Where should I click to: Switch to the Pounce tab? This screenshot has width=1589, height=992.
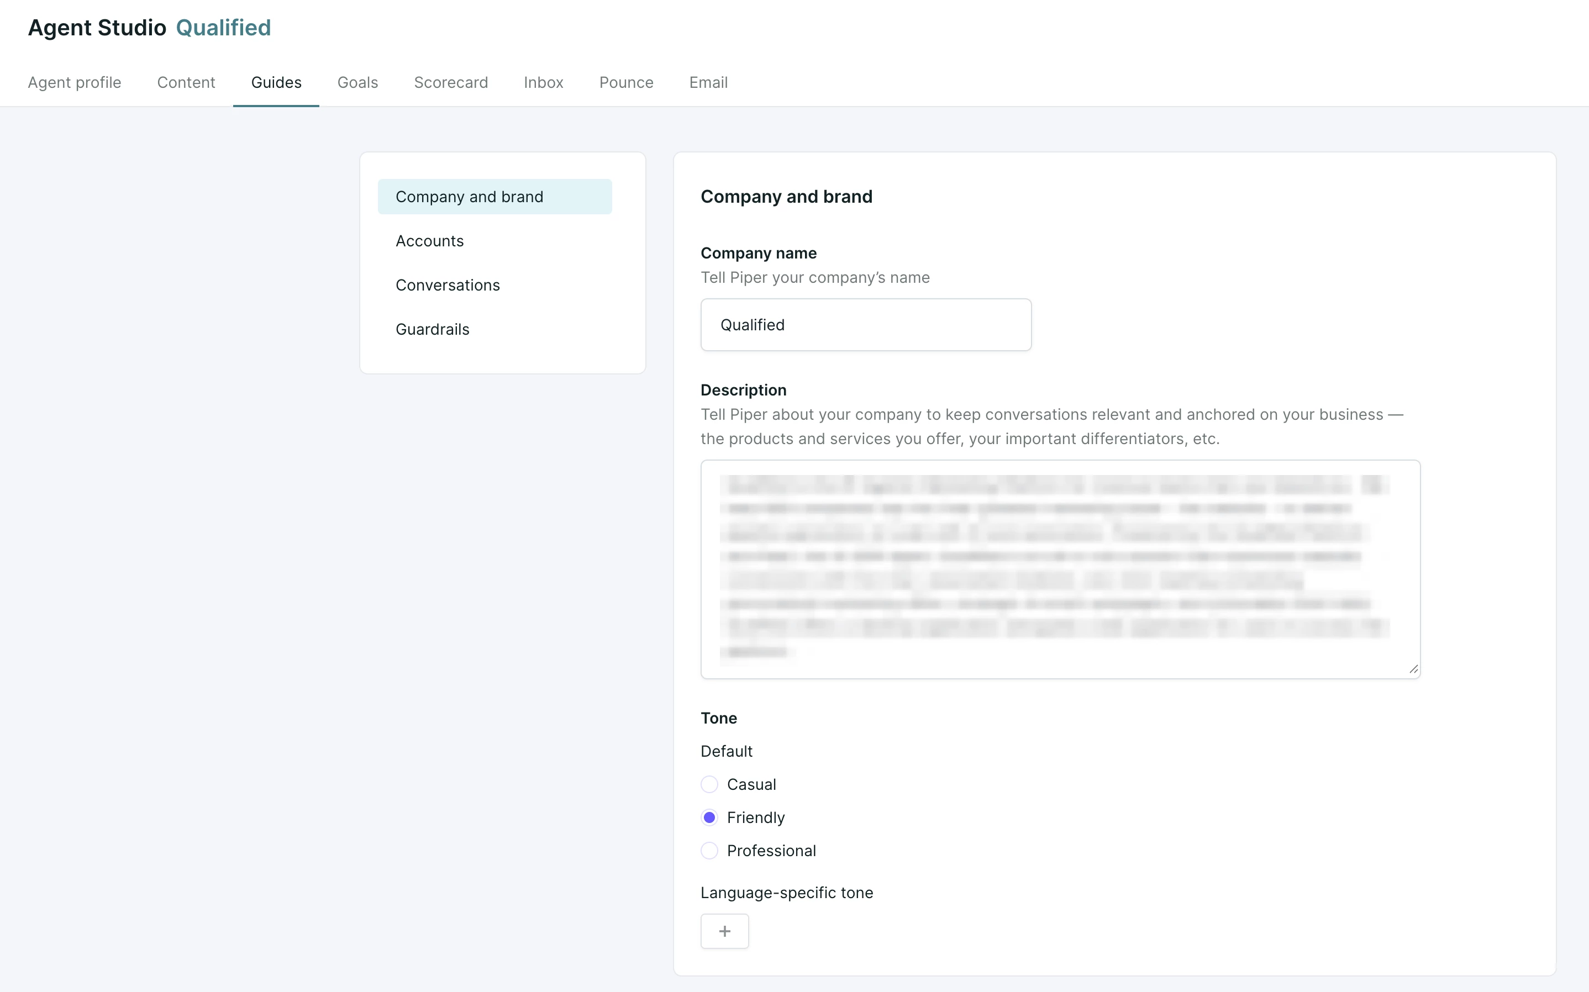click(x=626, y=83)
